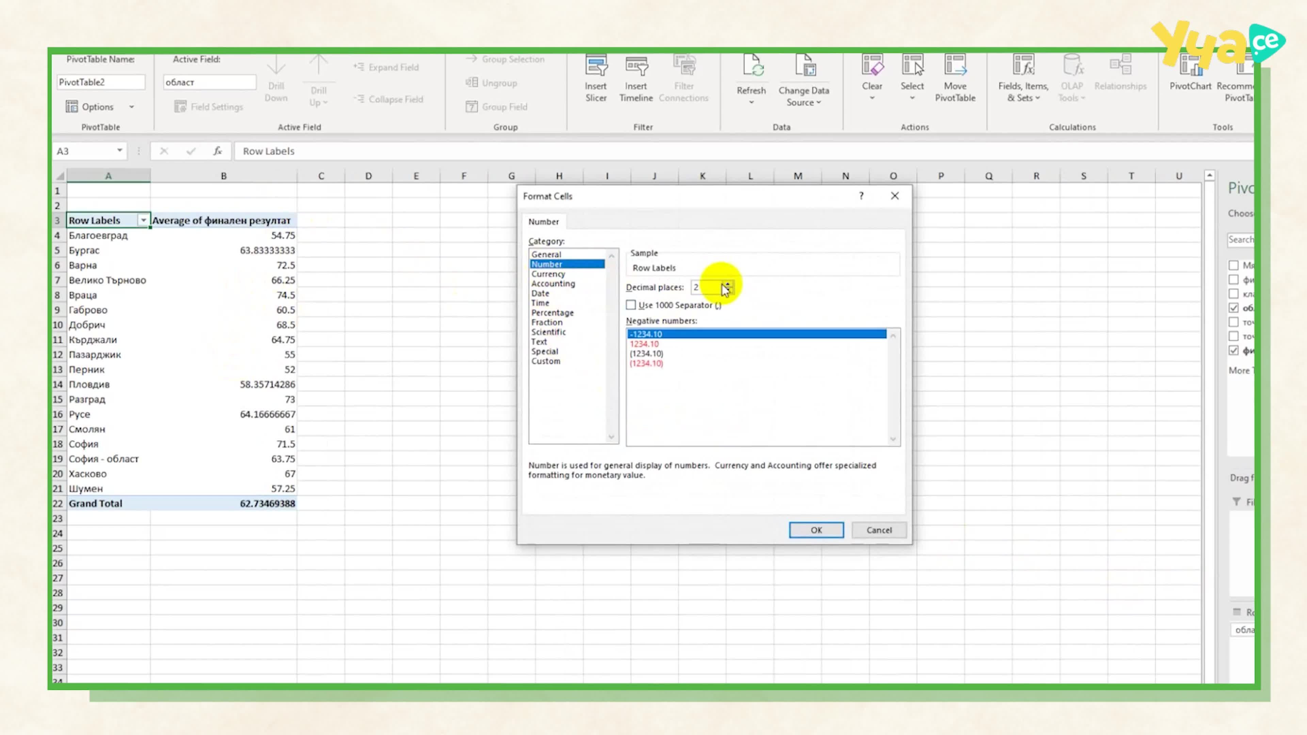Click column B header
Image resolution: width=1307 pixels, height=735 pixels.
click(x=223, y=176)
